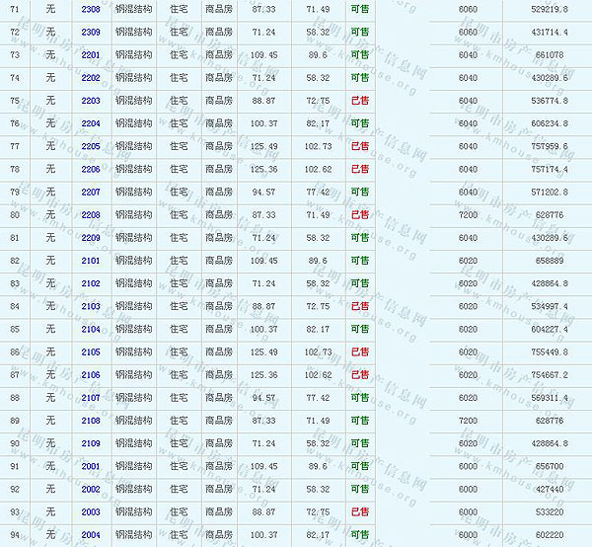Click the room 2309 link
Screen dimensions: 592x547
click(91, 32)
